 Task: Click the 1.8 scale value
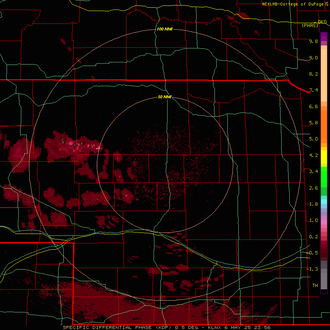click(313, 204)
